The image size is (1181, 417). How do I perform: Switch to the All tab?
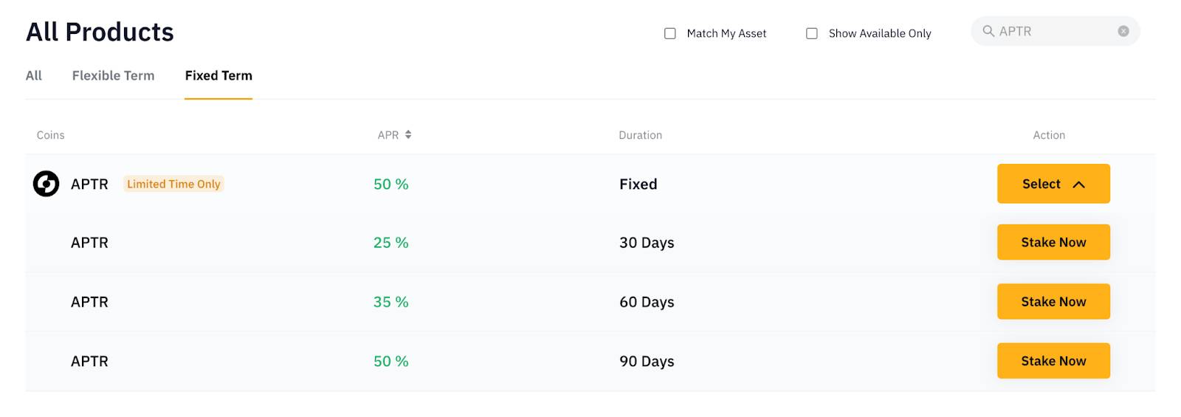click(x=34, y=75)
